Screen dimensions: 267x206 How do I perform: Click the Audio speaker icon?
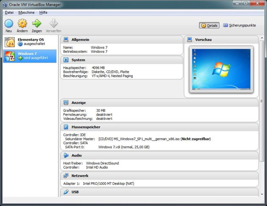66,155
